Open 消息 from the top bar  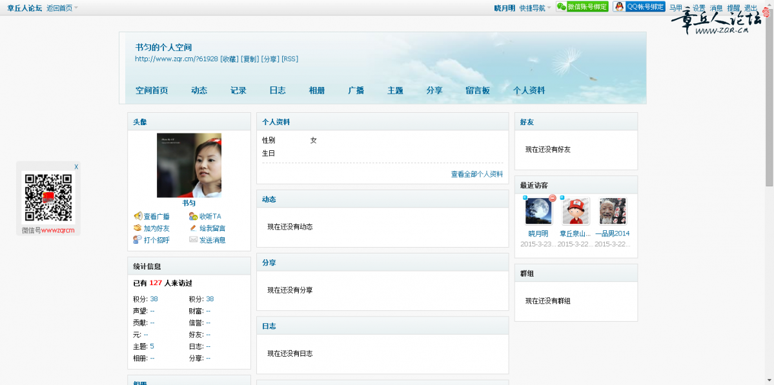pos(717,8)
